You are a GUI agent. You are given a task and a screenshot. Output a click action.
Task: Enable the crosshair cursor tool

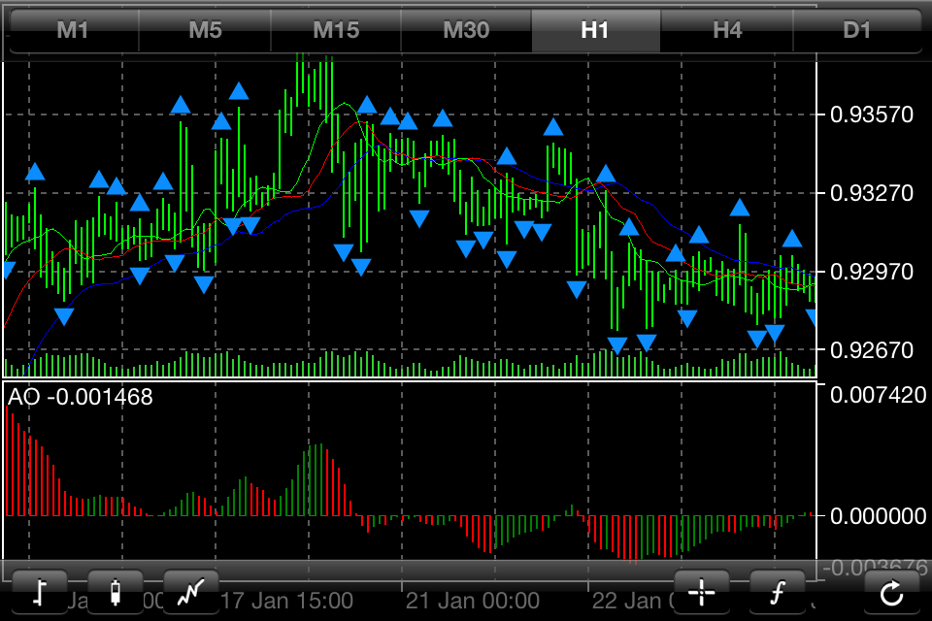(x=701, y=591)
